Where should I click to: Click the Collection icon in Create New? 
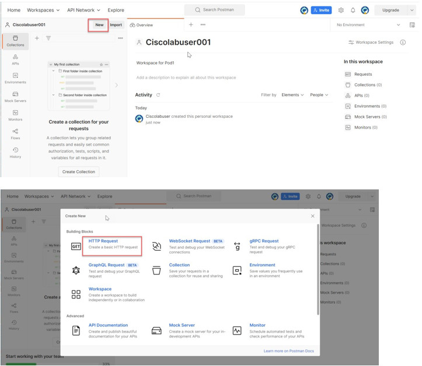tap(156, 270)
